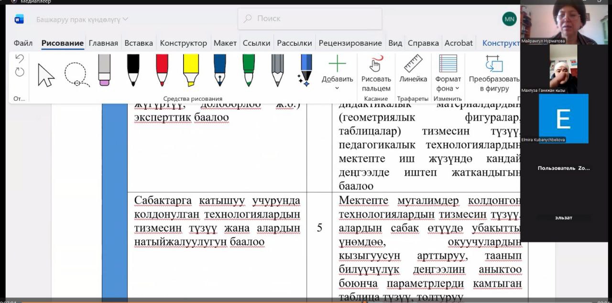Click the undo arrow icon
Screen dimensions: 612x303
(20, 59)
